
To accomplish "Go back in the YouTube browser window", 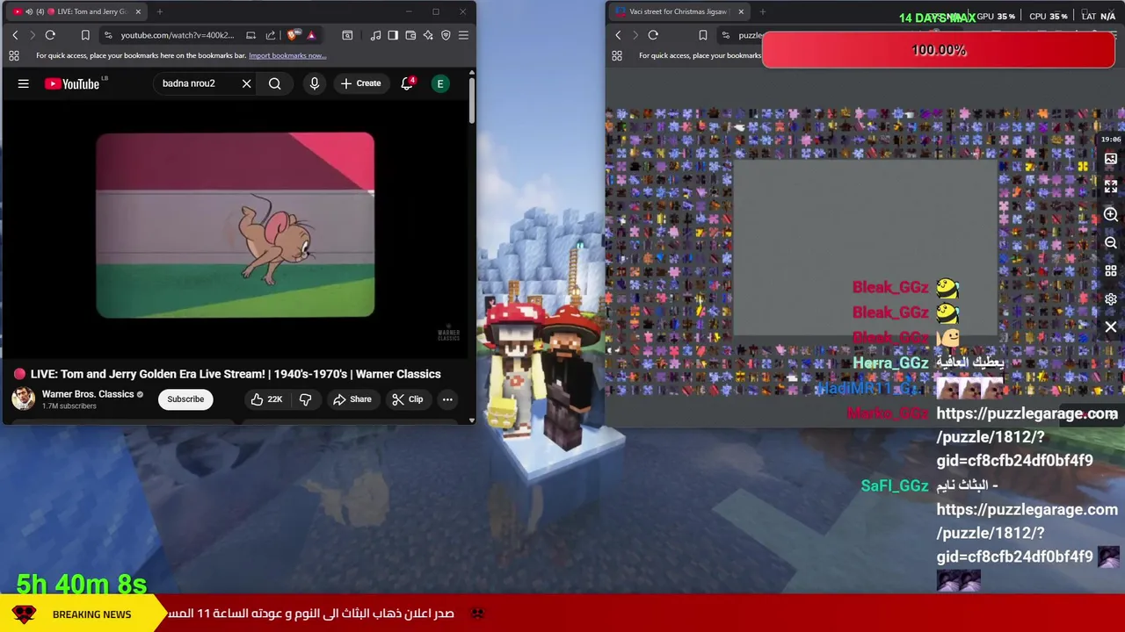I will pyautogui.click(x=15, y=35).
